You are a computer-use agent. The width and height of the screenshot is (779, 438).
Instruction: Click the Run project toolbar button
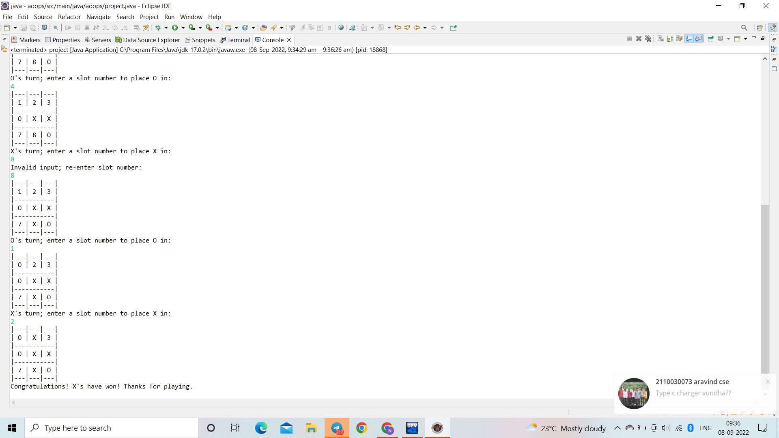point(175,28)
